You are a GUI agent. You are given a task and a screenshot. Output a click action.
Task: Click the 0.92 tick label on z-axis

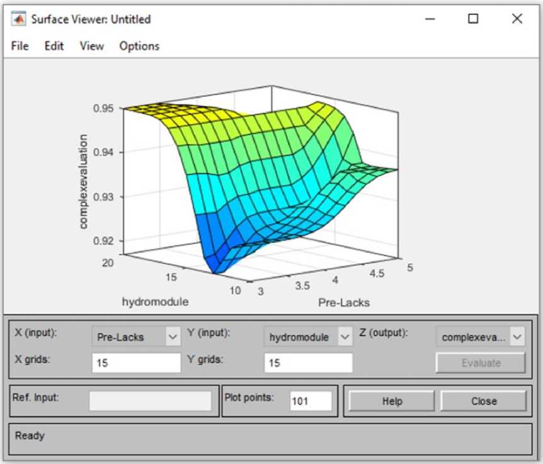(103, 241)
